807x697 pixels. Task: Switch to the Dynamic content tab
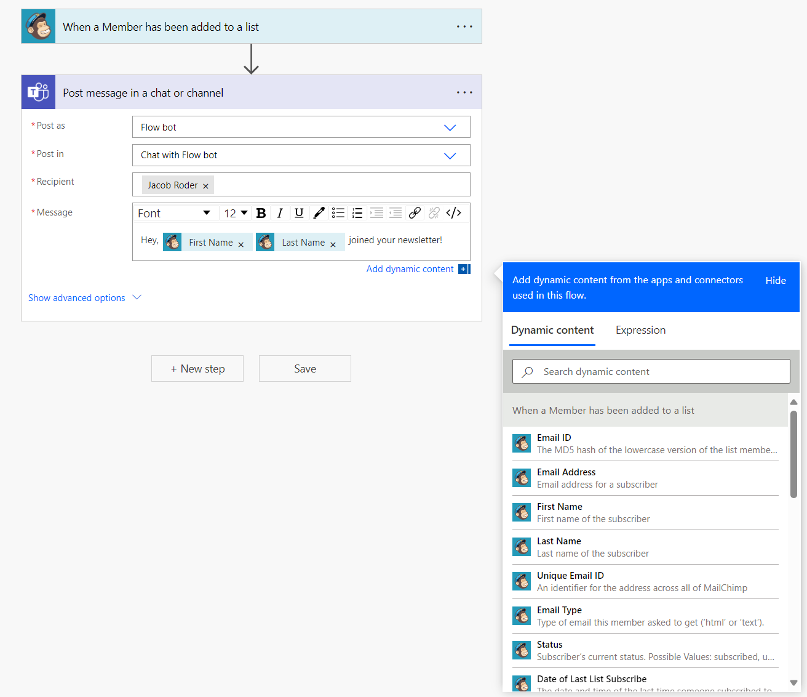click(x=552, y=330)
